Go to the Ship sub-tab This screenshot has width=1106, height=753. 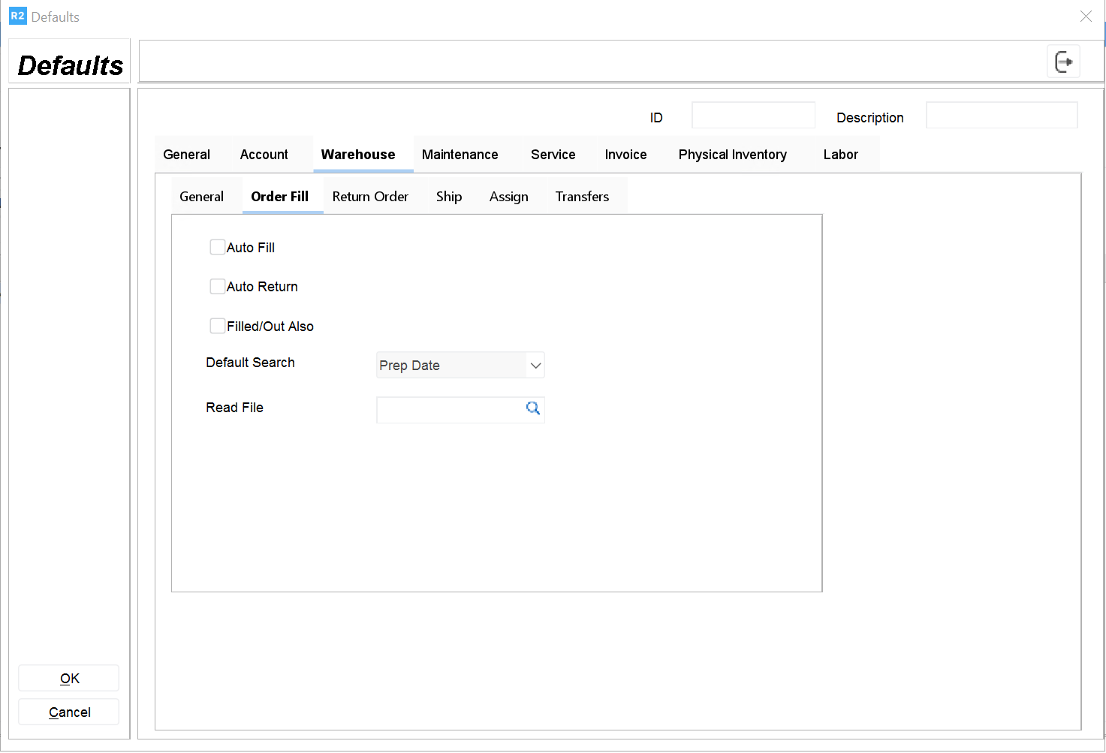click(x=448, y=197)
